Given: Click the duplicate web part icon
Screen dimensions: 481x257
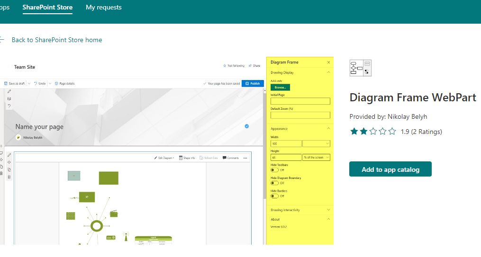Looking at the screenshot, I should (x=9, y=170).
